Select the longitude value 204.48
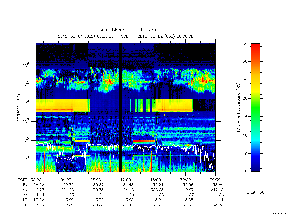This screenshot has height=215, width=287. click(128, 190)
